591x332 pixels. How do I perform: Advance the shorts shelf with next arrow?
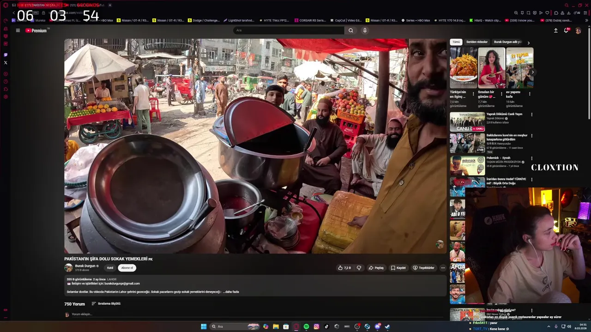tap(532, 72)
